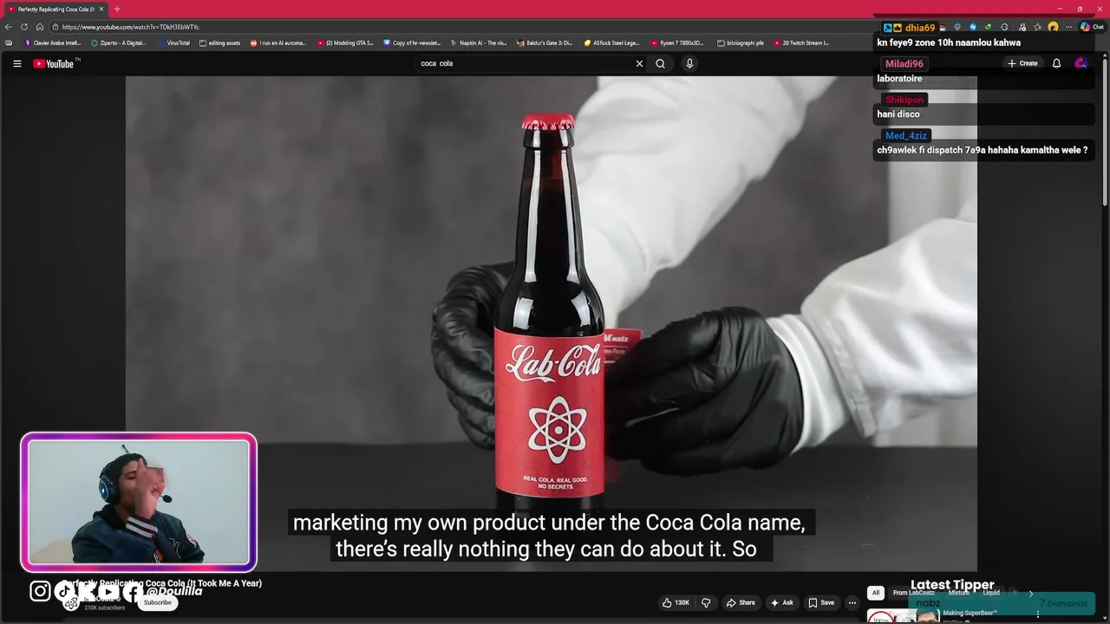
Task: Open the YouTube hamburger guide menu
Action: (16, 63)
